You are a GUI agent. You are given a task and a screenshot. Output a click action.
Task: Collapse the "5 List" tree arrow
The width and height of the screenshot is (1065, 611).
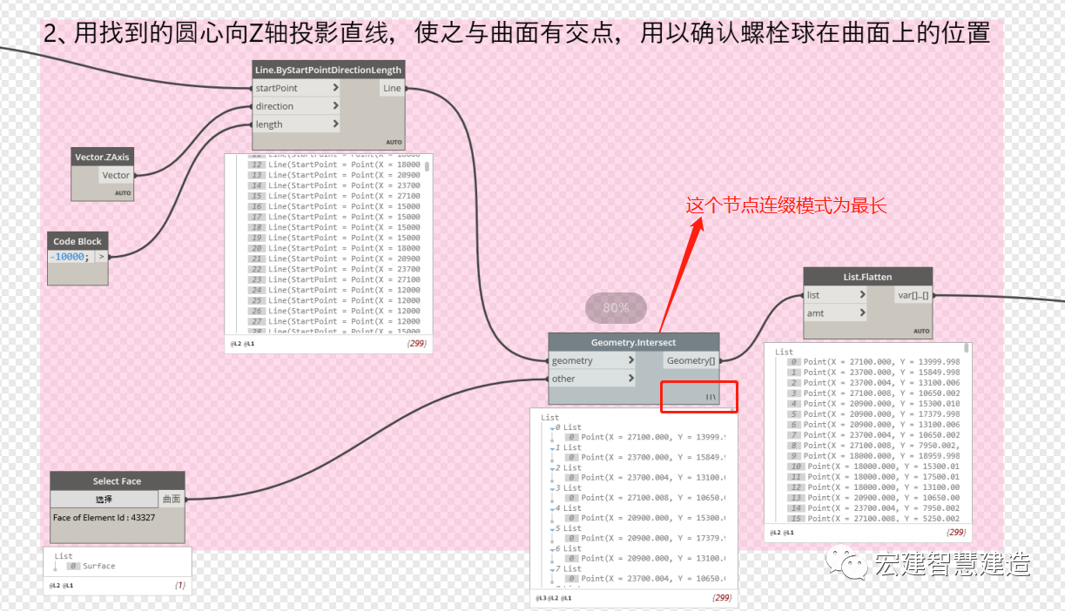click(x=552, y=528)
